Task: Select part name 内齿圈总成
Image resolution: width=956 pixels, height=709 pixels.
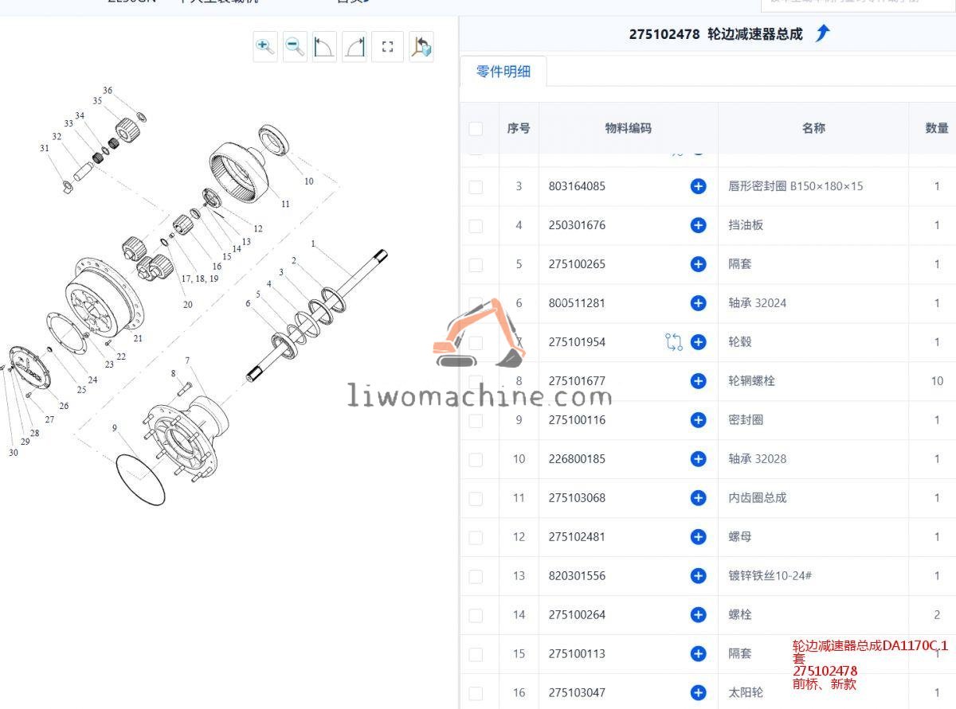Action: (758, 497)
